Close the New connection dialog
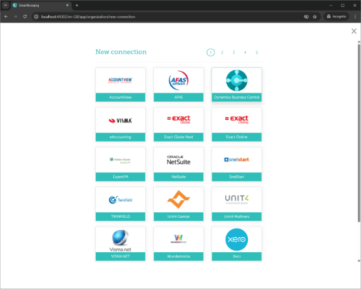The height and width of the screenshot is (289, 361). (x=354, y=31)
